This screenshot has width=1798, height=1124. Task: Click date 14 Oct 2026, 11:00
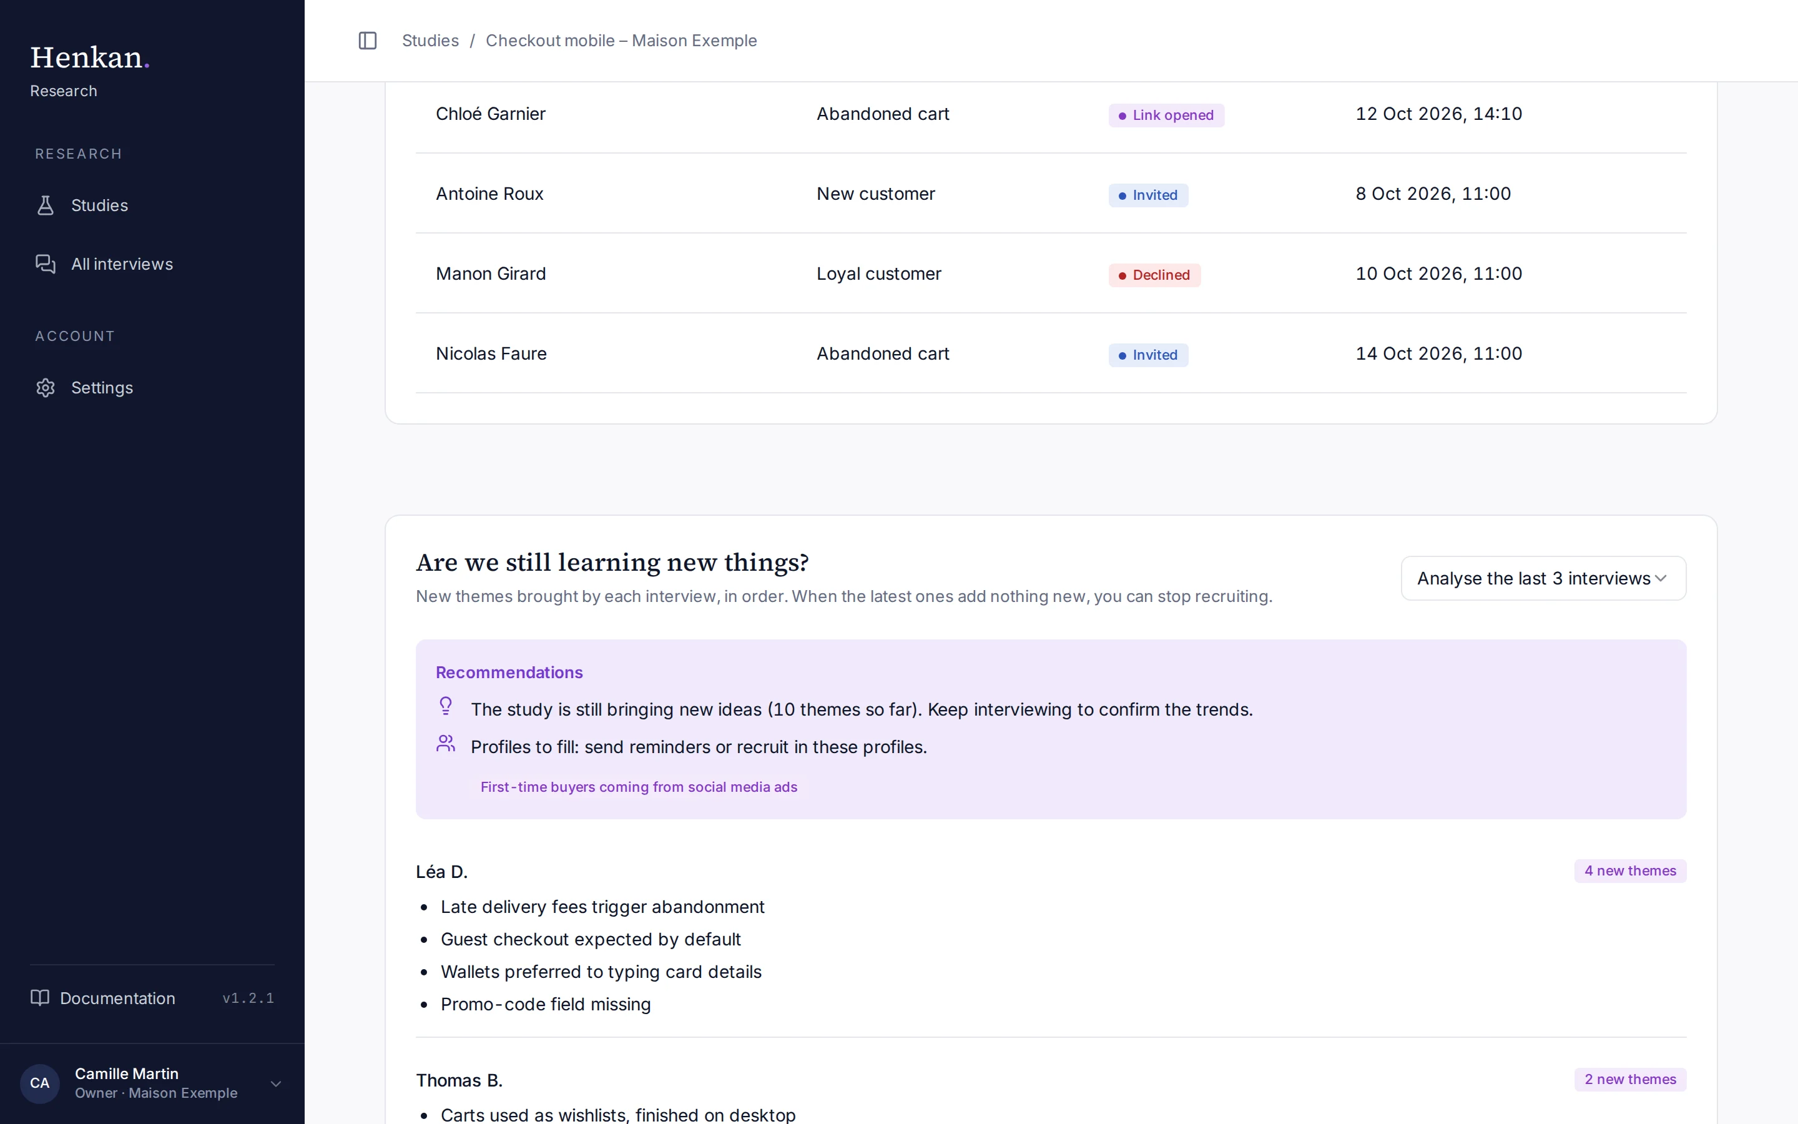coord(1438,353)
